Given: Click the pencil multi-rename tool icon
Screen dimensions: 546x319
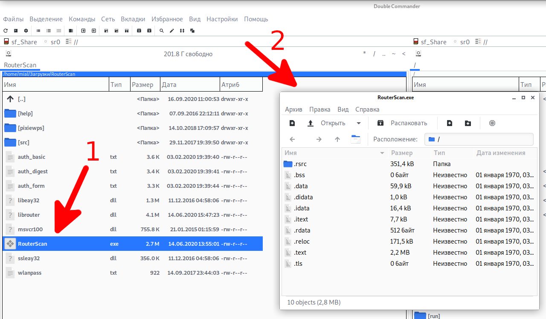Looking at the screenshot, I should (172, 31).
